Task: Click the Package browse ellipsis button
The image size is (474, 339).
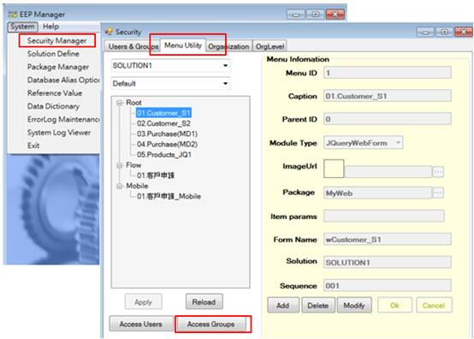Action: [x=438, y=193]
